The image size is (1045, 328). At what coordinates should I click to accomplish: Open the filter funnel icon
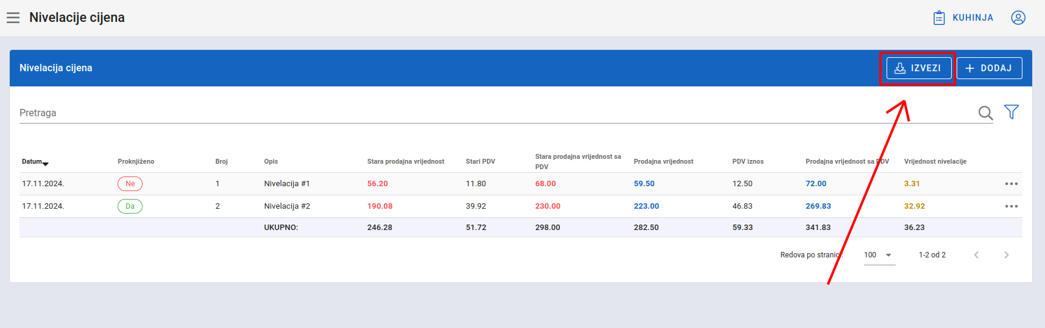(1011, 112)
